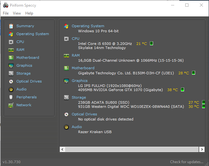Click the Operating System heading link in summary
The height and width of the screenshot is (166, 209).
click(x=88, y=26)
